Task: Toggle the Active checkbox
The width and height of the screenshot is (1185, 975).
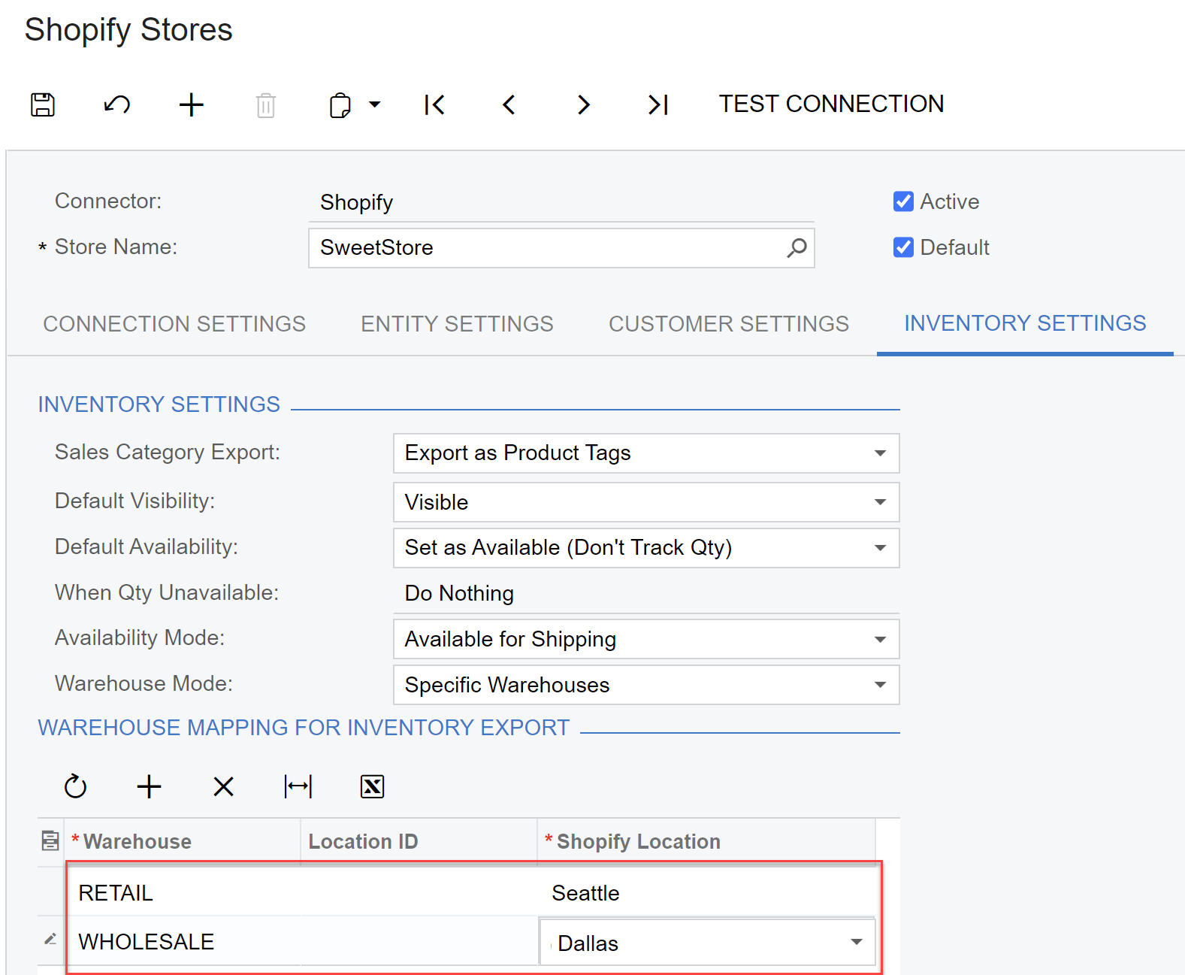Action: [x=903, y=201]
